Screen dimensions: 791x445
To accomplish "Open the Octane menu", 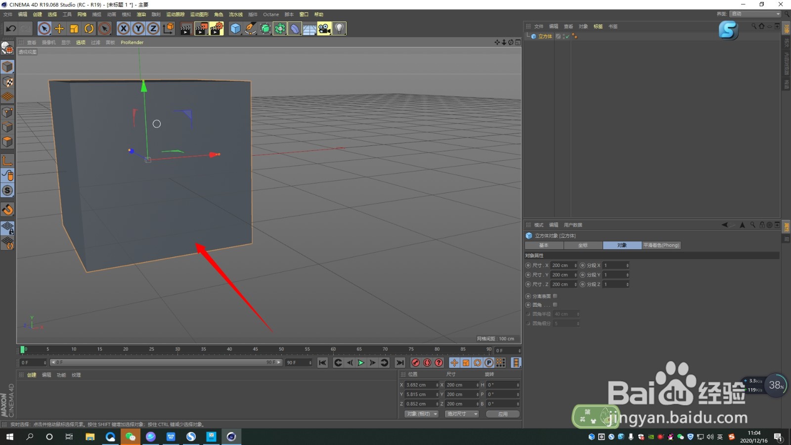I will click(x=271, y=14).
